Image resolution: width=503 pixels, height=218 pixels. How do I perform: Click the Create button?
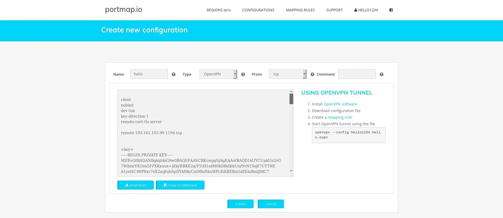(240, 204)
